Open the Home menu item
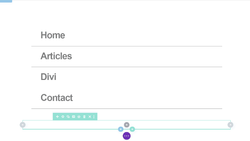The width and height of the screenshot is (250, 141). coord(53,35)
